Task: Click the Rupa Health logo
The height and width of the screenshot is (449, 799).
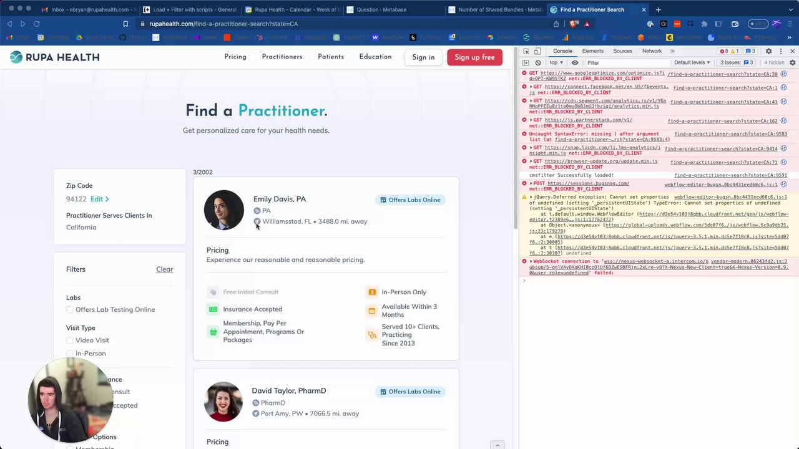Action: click(x=54, y=57)
